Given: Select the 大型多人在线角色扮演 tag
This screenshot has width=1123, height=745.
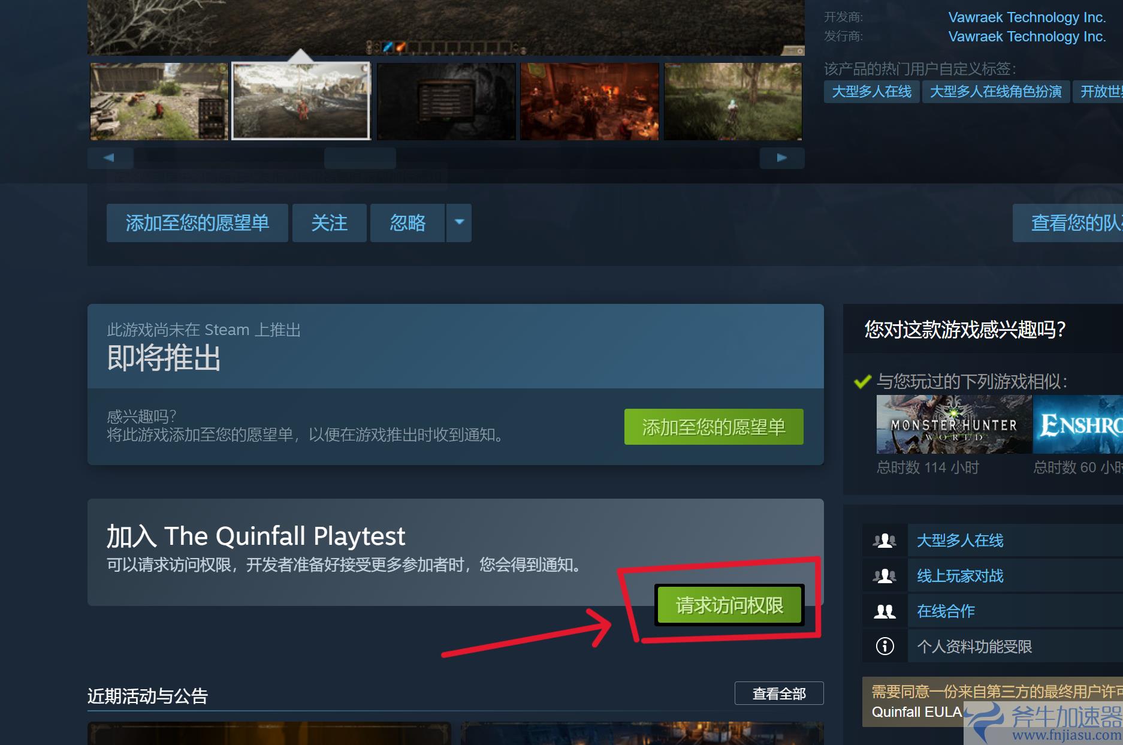Looking at the screenshot, I should pos(995,92).
